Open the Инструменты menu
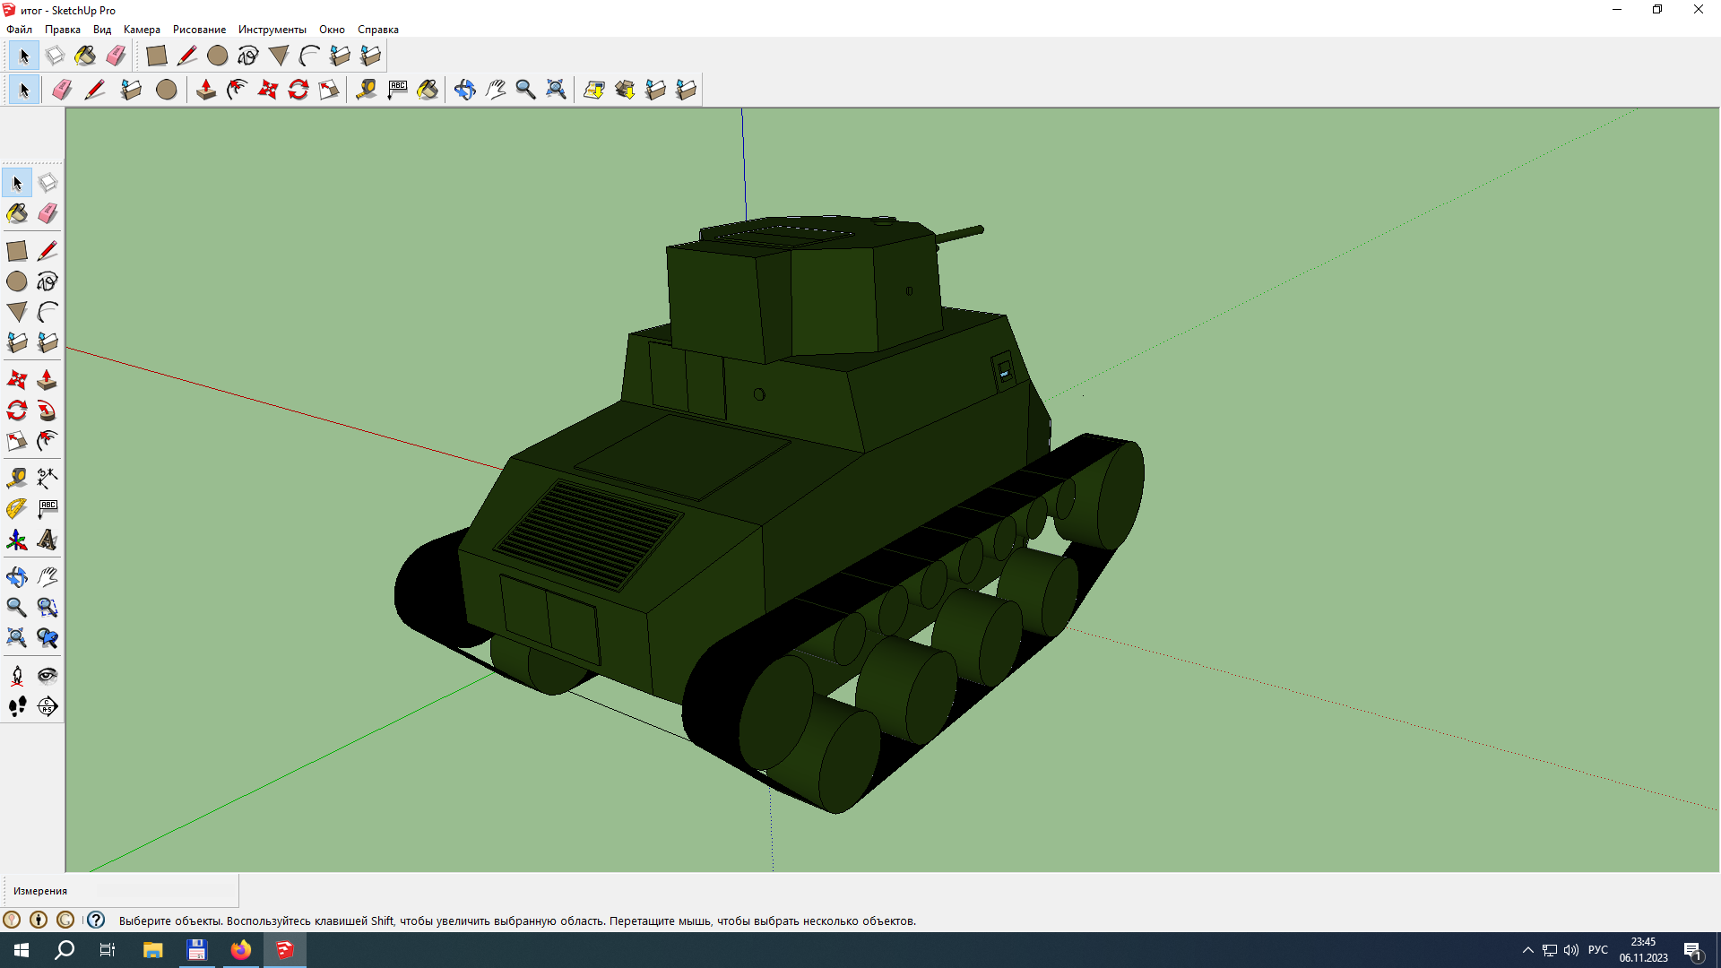The height and width of the screenshot is (968, 1721). click(272, 30)
